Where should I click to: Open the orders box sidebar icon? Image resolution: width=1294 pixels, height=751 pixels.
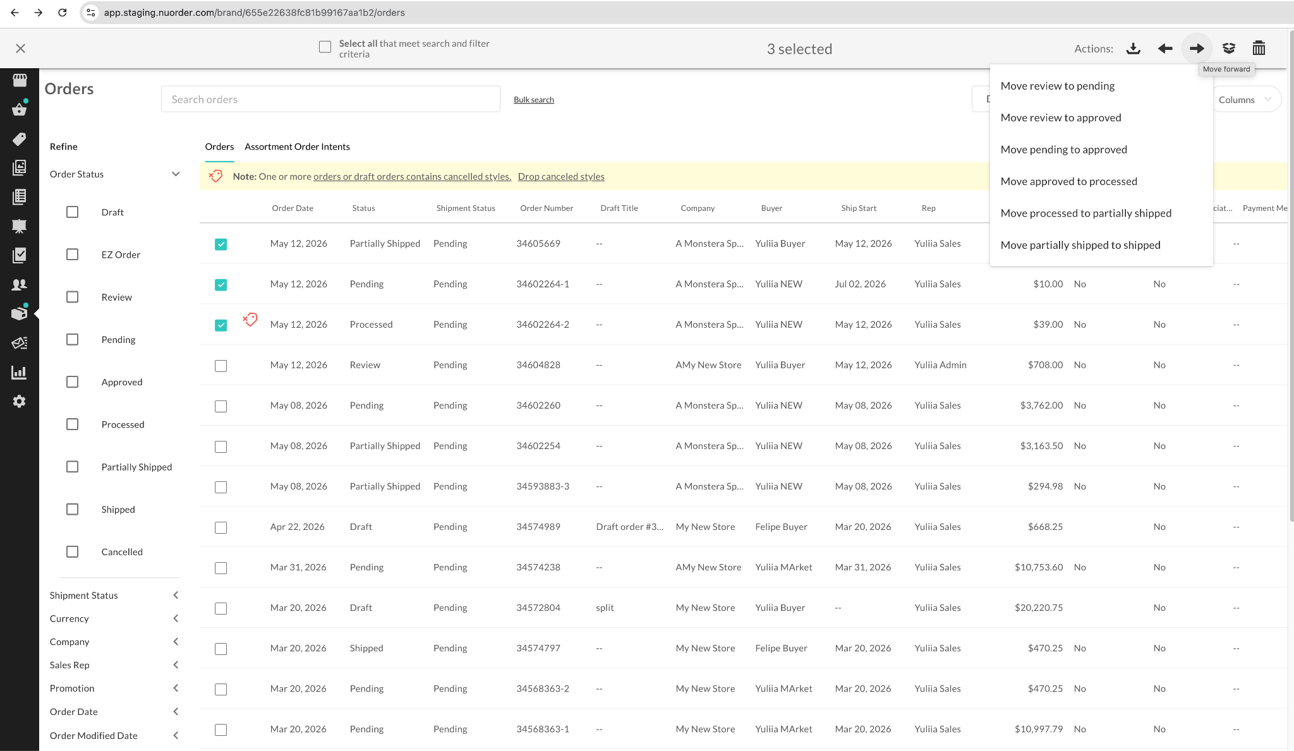tap(20, 313)
